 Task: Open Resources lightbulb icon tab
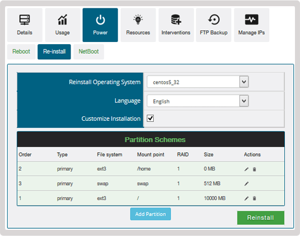[138, 25]
